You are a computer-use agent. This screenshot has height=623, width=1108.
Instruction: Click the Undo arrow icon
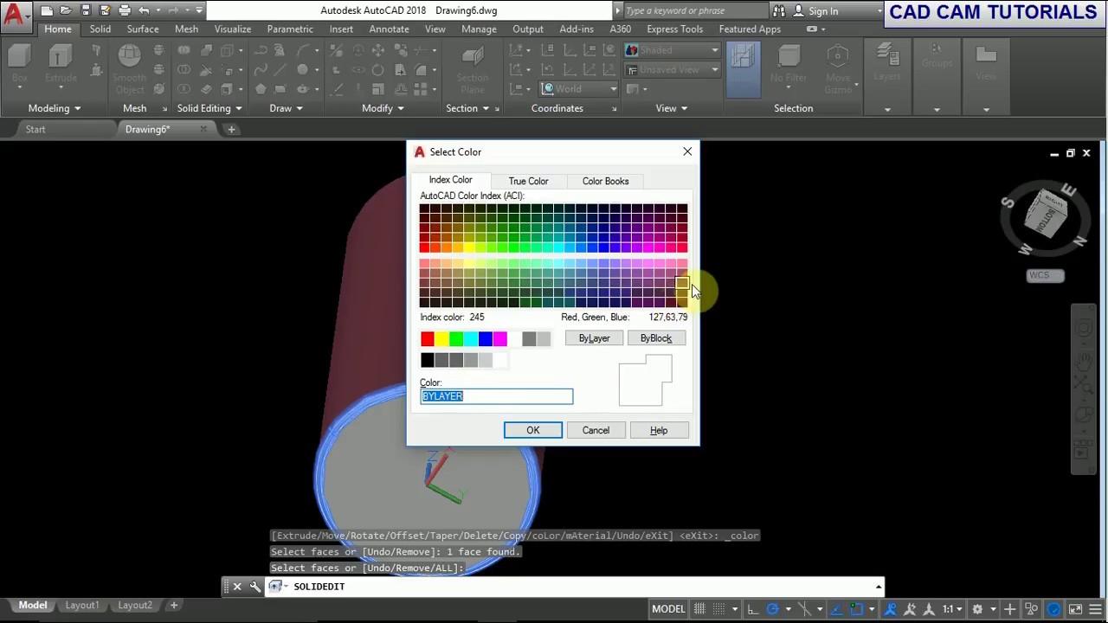(x=144, y=10)
